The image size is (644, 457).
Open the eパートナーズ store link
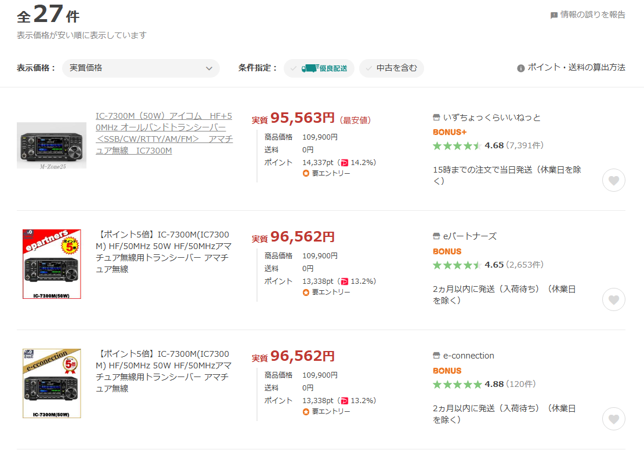click(x=470, y=236)
